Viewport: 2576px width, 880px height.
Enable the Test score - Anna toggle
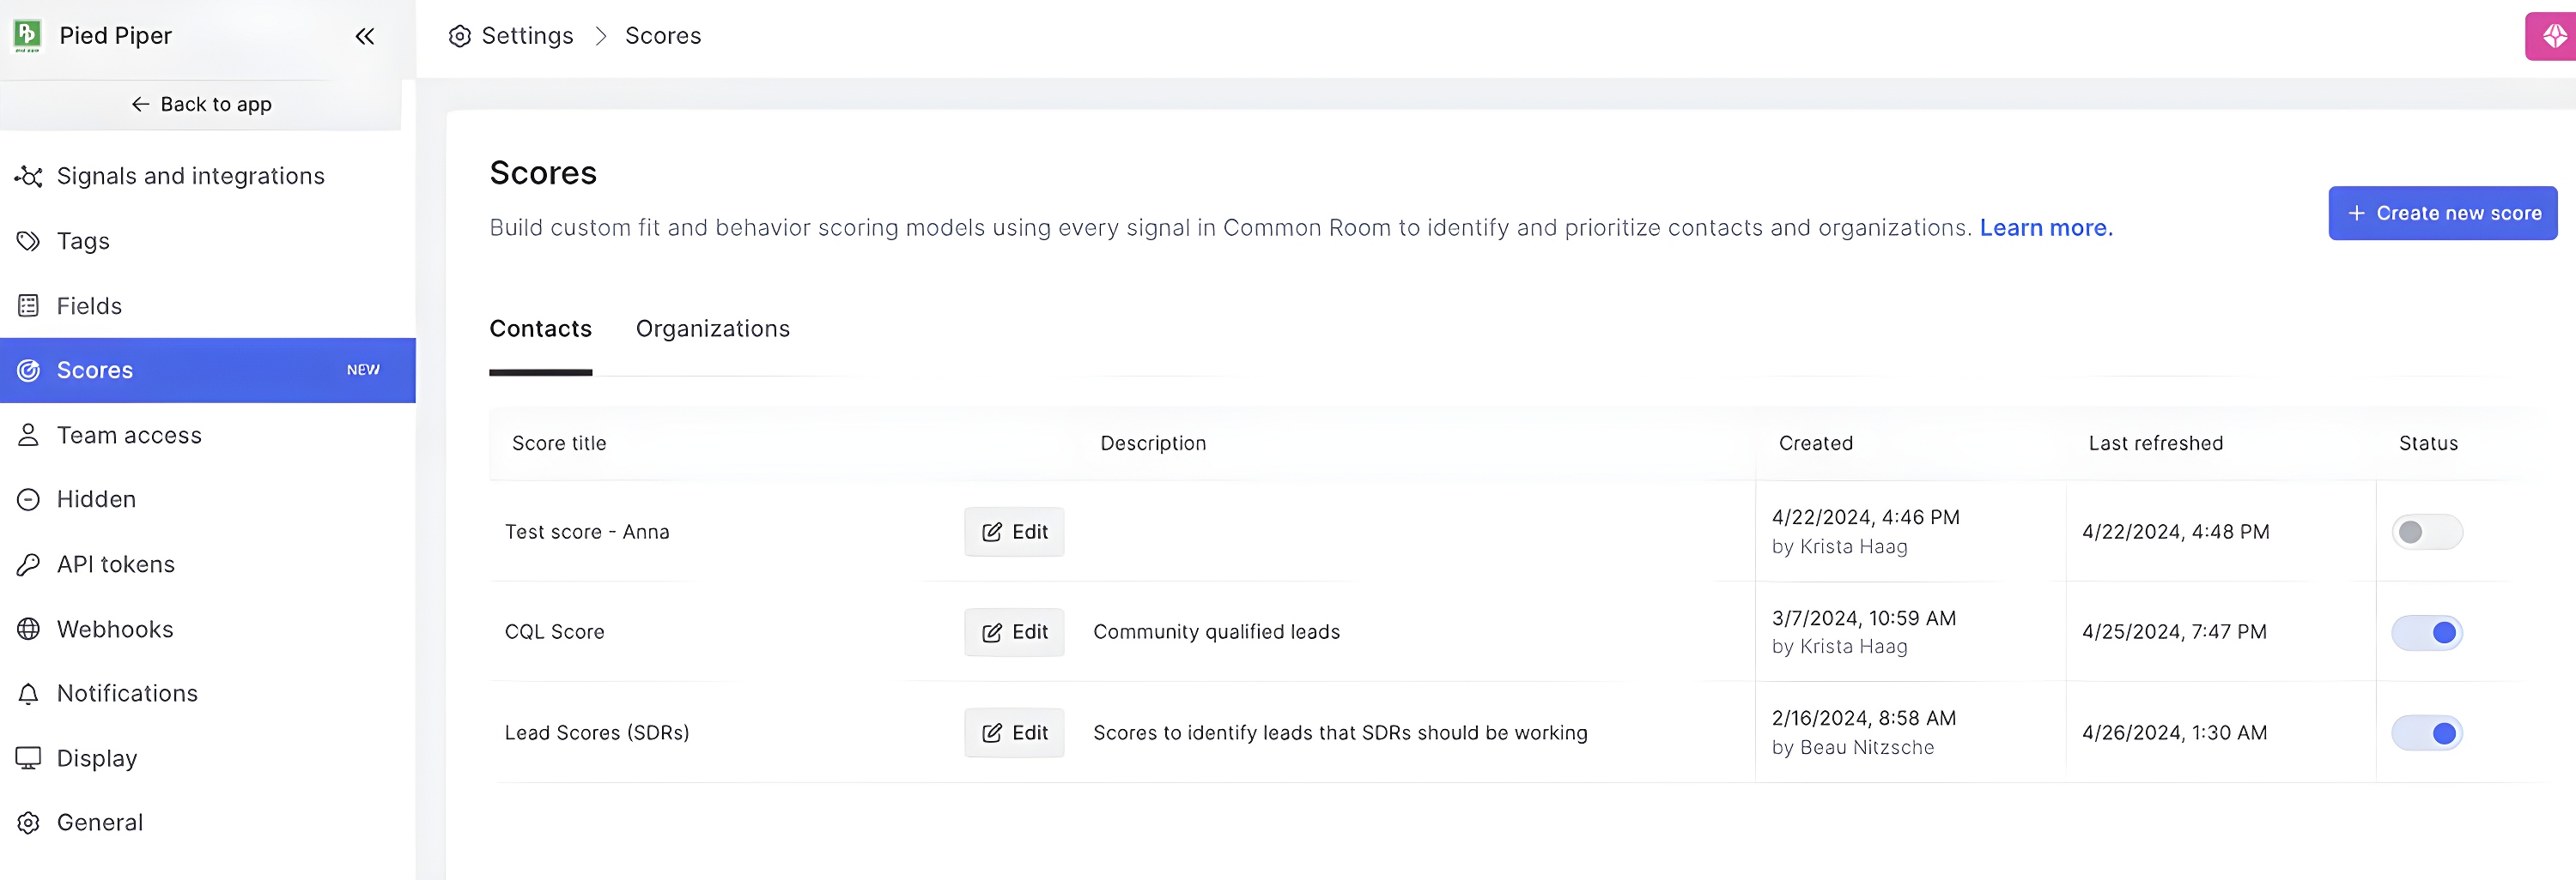(x=2426, y=533)
